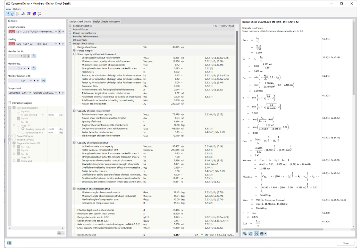
Task: Click the first cursor-arrow icon in top toolbar
Action: tap(8, 14)
